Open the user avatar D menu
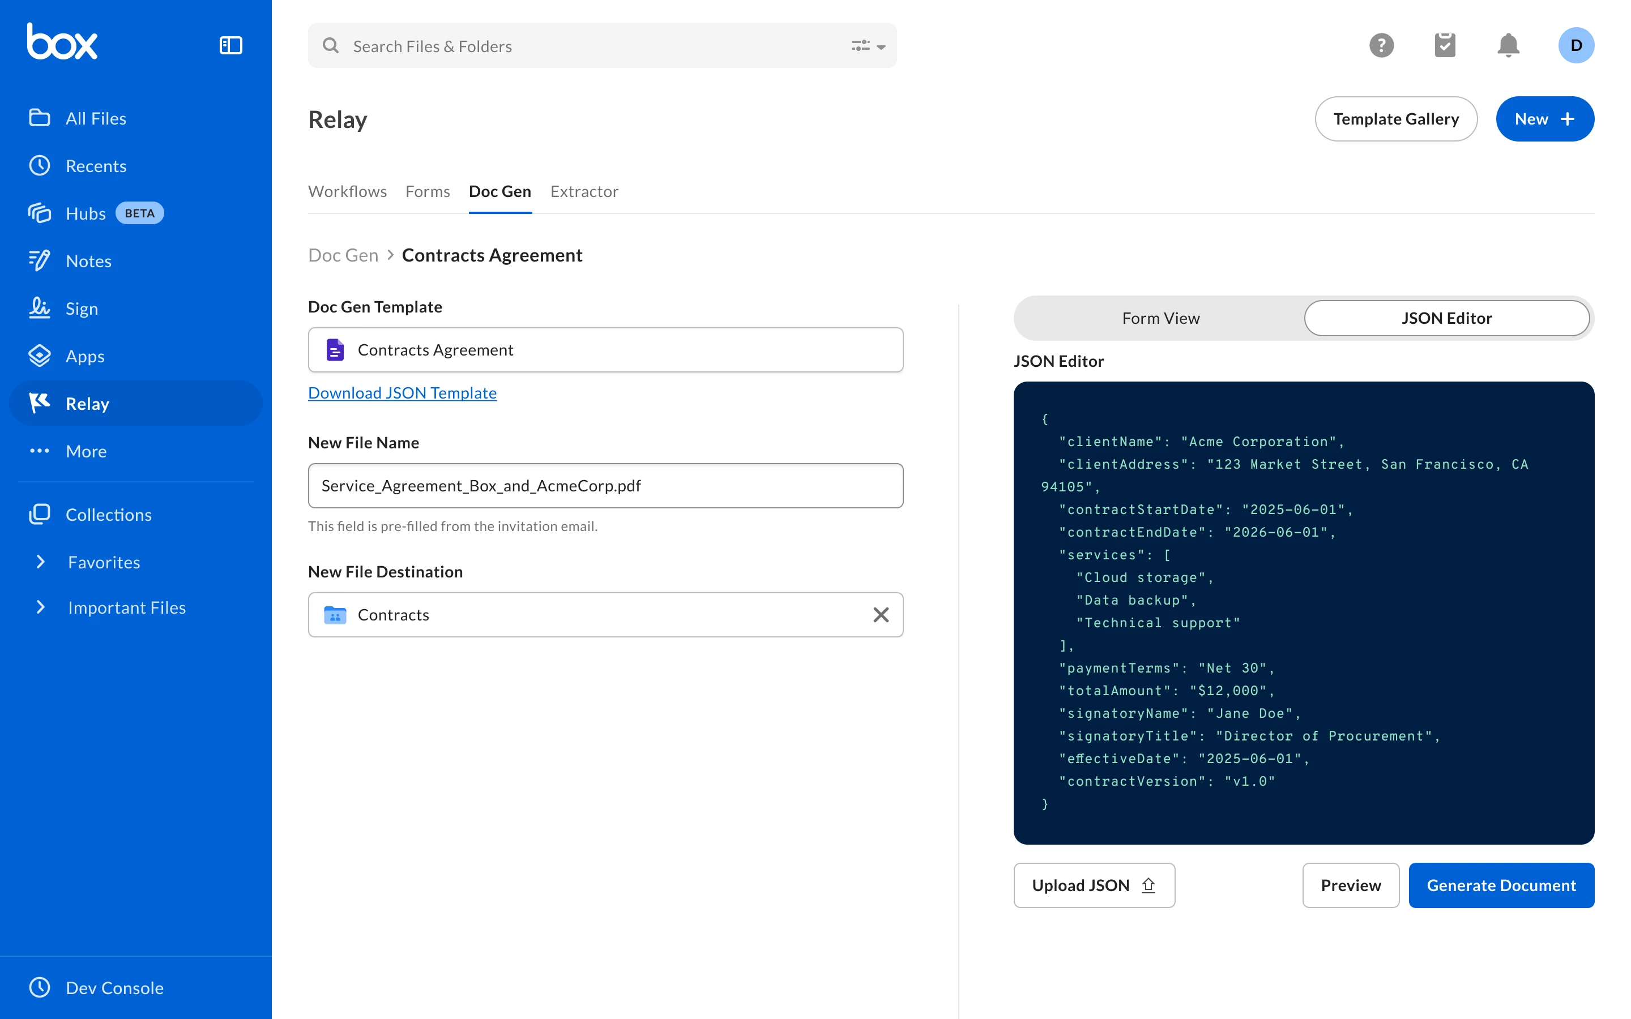Viewport: 1631px width, 1019px height. (1575, 45)
